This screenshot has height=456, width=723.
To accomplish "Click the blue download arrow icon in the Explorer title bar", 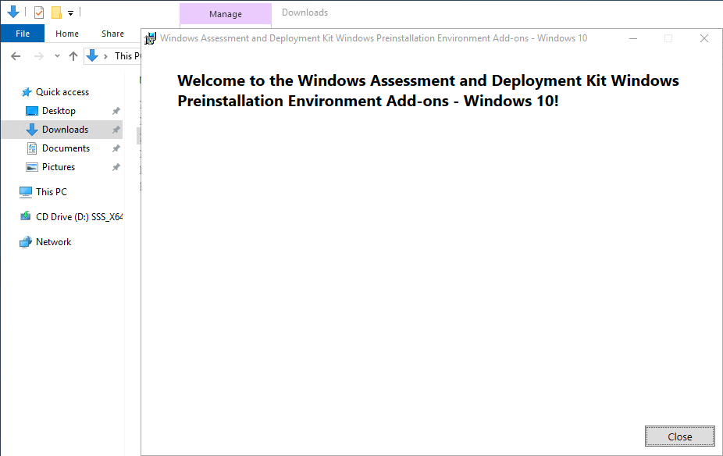I will click(13, 12).
